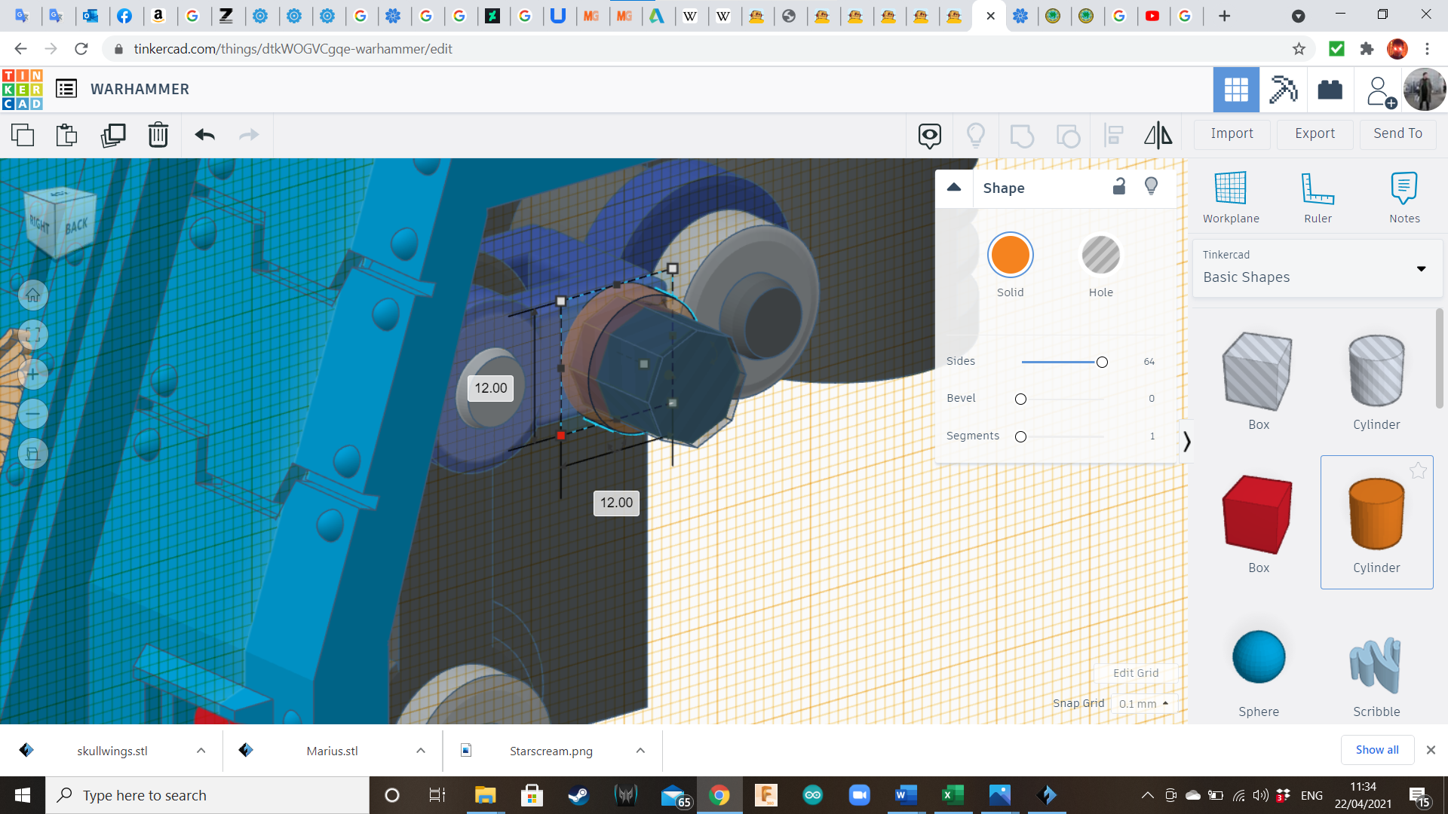Click the Import button

click(1232, 133)
